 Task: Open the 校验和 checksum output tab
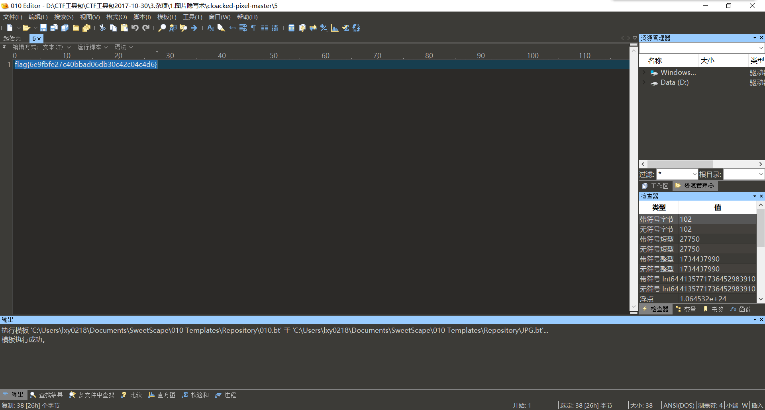point(195,395)
